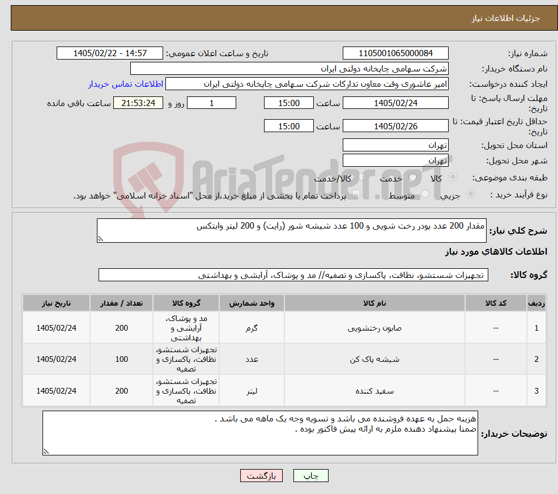
Task: Select the کالا/خدمت radio button
Action: [x=362, y=176]
